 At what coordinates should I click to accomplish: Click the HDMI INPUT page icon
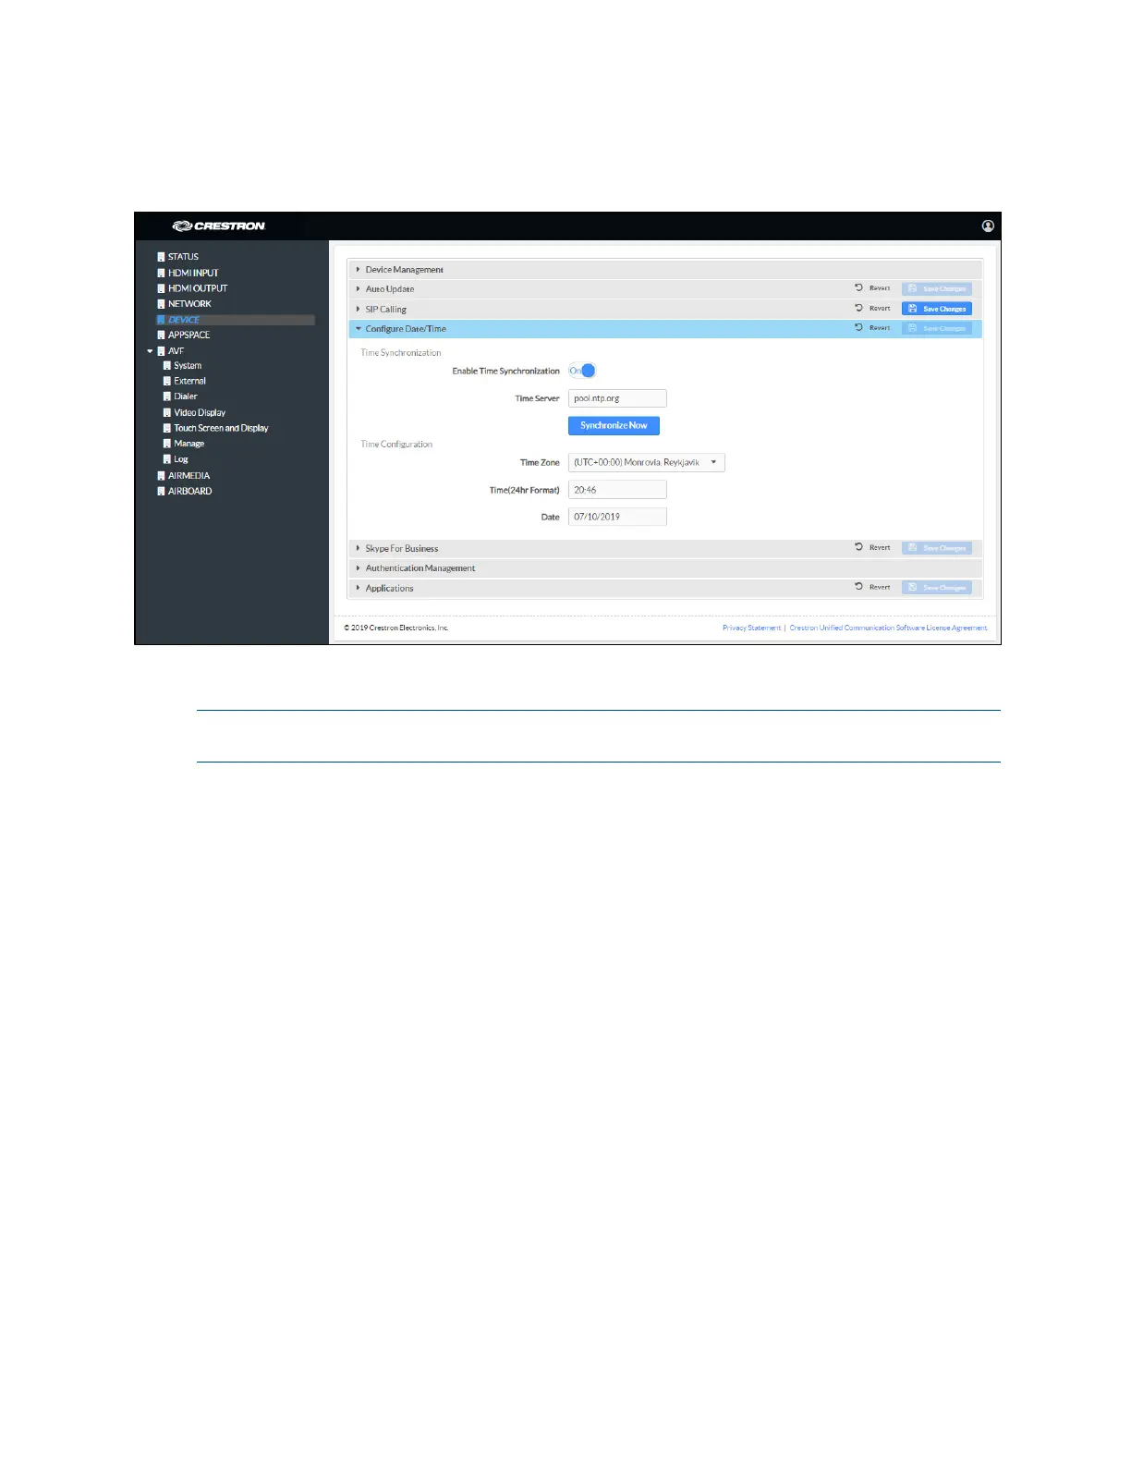point(161,273)
